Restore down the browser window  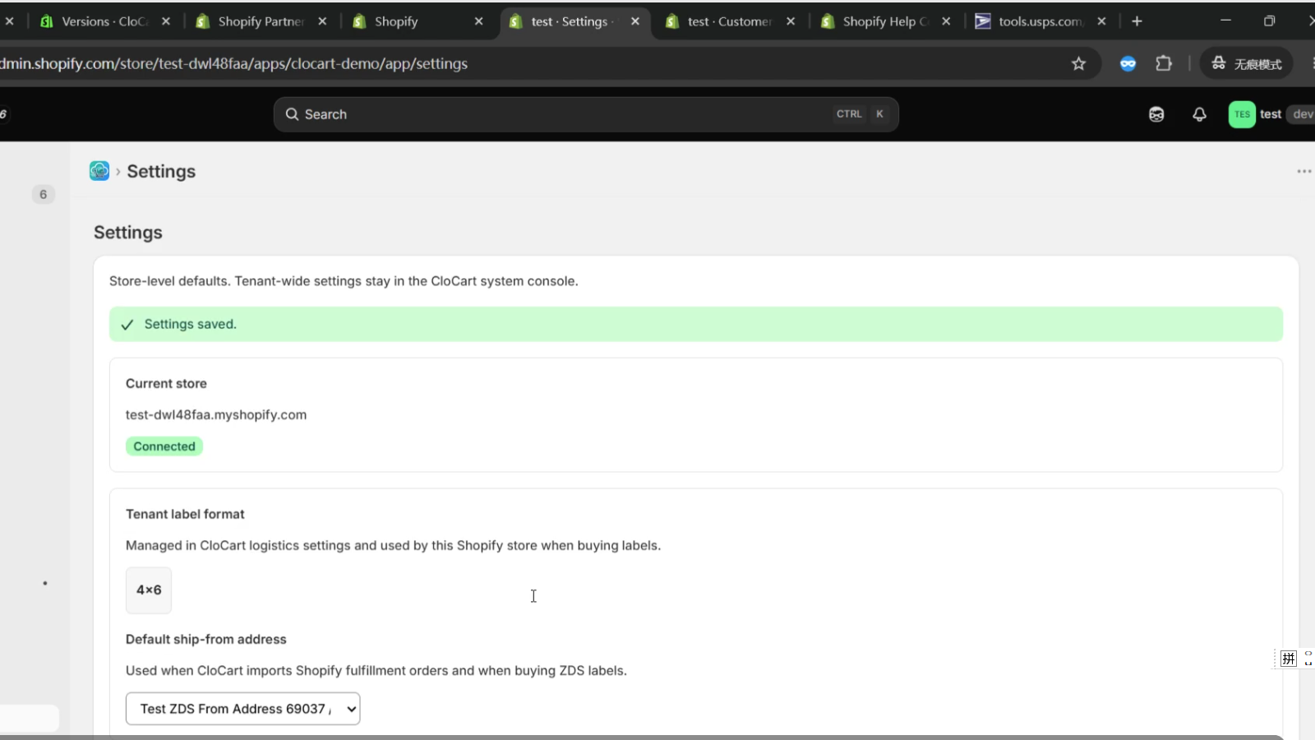[1269, 21]
